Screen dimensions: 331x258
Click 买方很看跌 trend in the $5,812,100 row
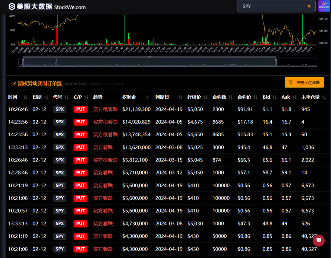pos(105,160)
